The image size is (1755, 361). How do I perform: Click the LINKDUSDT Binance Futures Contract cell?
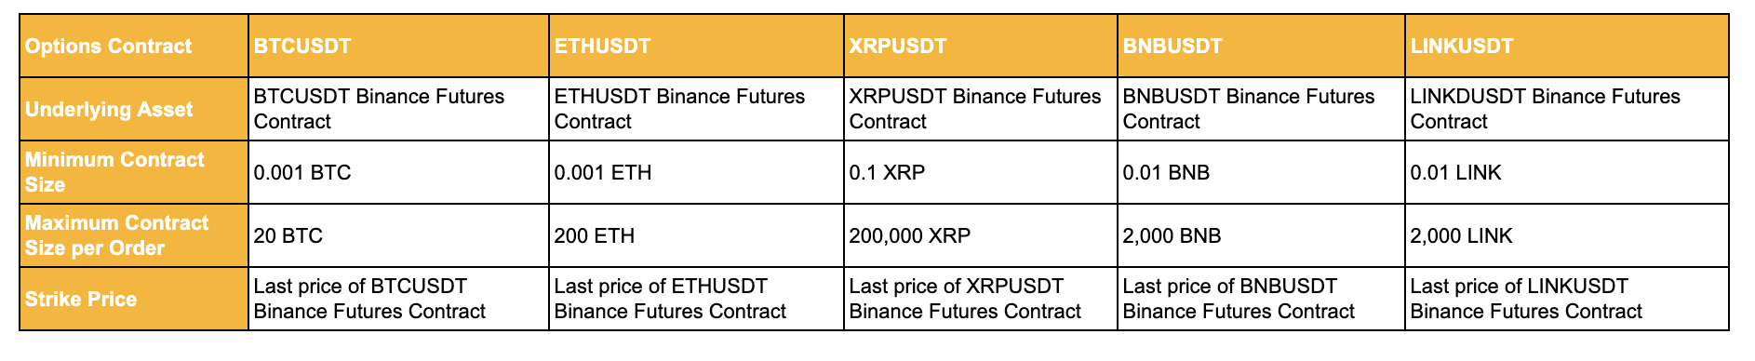coord(1567,109)
